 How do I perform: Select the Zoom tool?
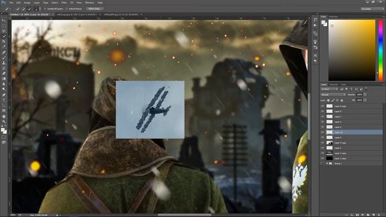click(4, 122)
